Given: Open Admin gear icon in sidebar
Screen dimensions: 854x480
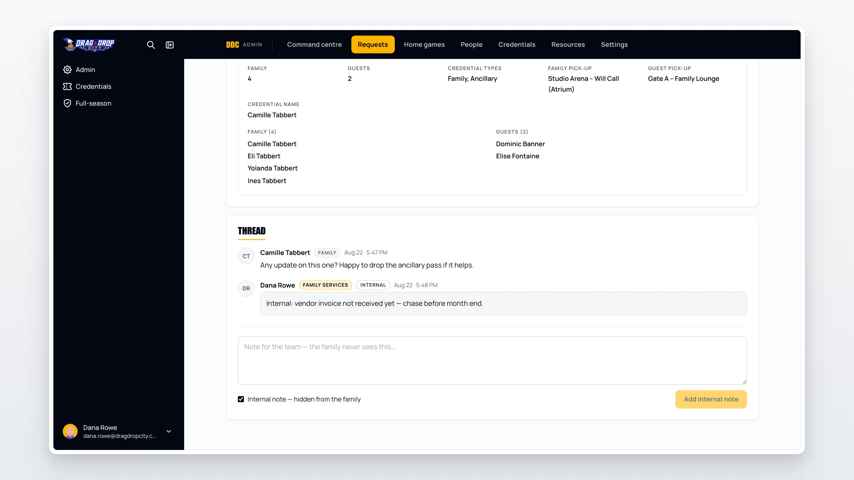Looking at the screenshot, I should tap(67, 70).
